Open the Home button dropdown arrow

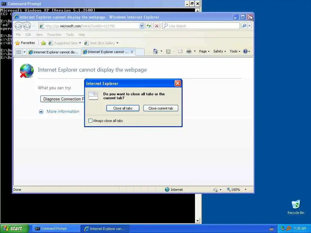tap(161, 51)
